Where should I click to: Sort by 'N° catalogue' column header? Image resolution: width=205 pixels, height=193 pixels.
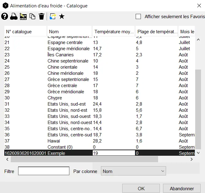(x=25, y=32)
